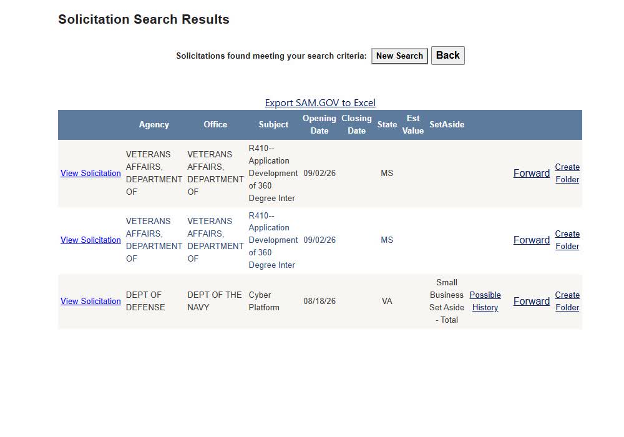The height and width of the screenshot is (437, 624).
Task: Open Possible History for the Cyber Platform row
Action: pyautogui.click(x=485, y=302)
